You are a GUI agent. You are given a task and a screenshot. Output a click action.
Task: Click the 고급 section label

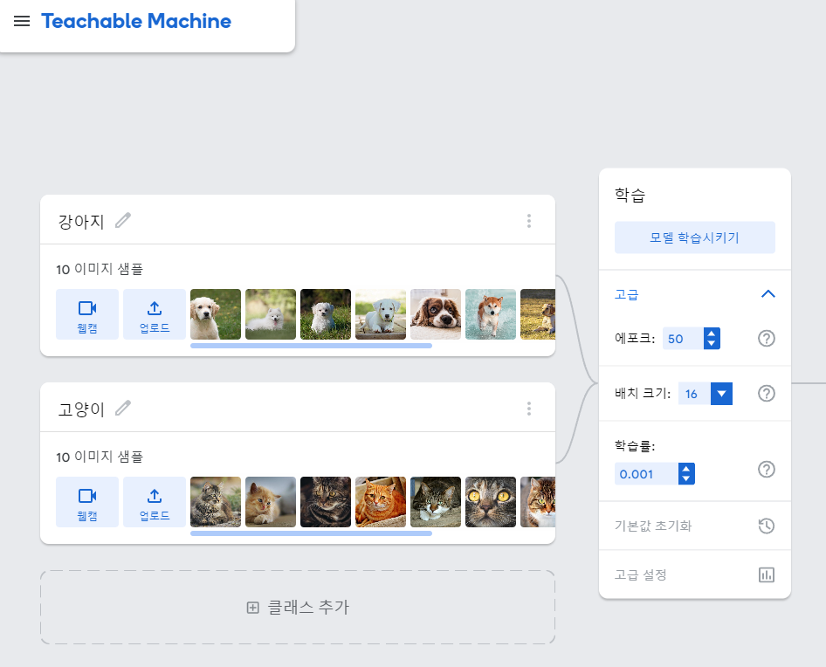click(x=626, y=294)
